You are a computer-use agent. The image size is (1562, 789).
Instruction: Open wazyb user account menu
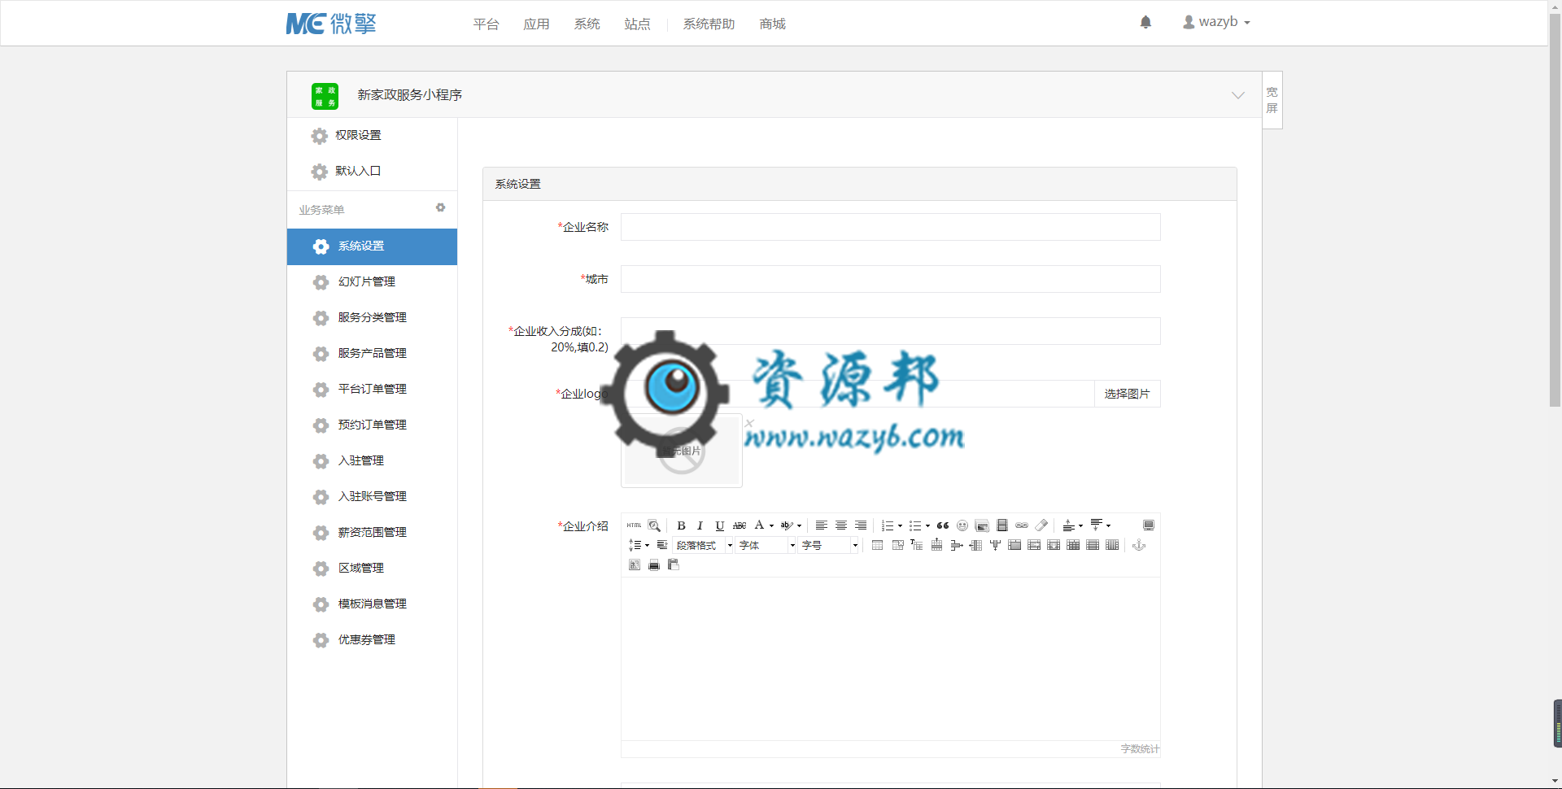1216,22
